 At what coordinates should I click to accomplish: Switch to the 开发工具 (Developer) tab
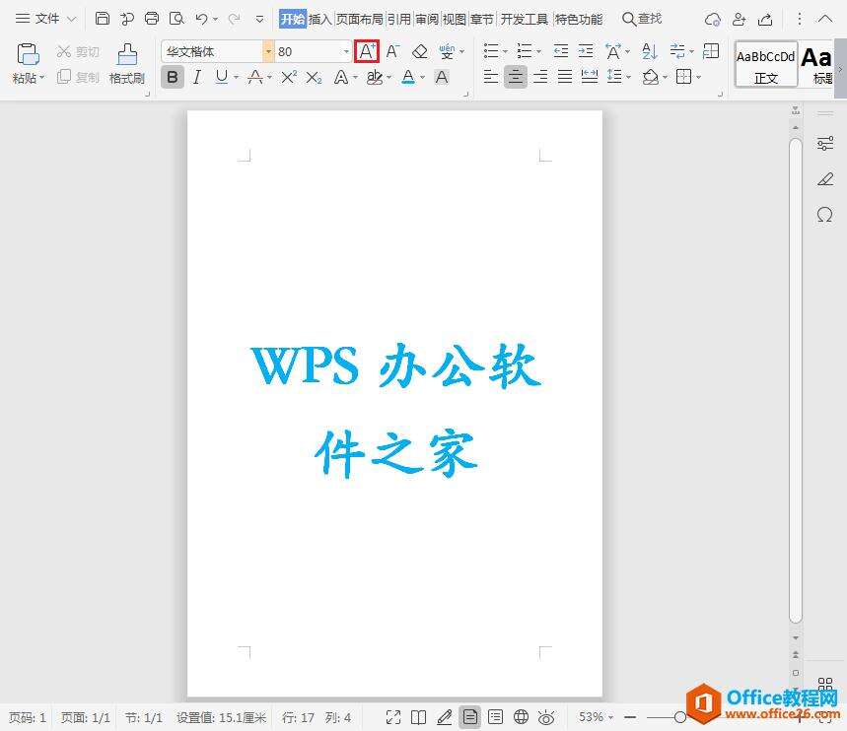(x=524, y=20)
